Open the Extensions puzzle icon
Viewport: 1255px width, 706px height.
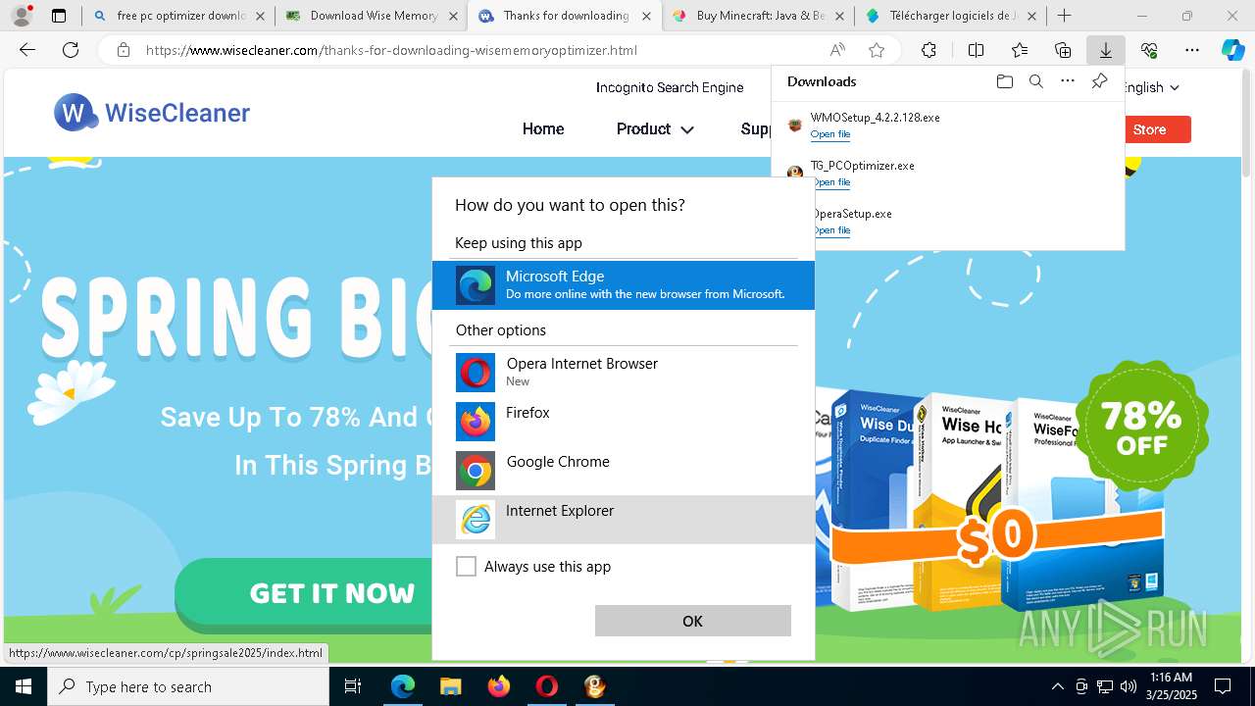click(x=929, y=51)
